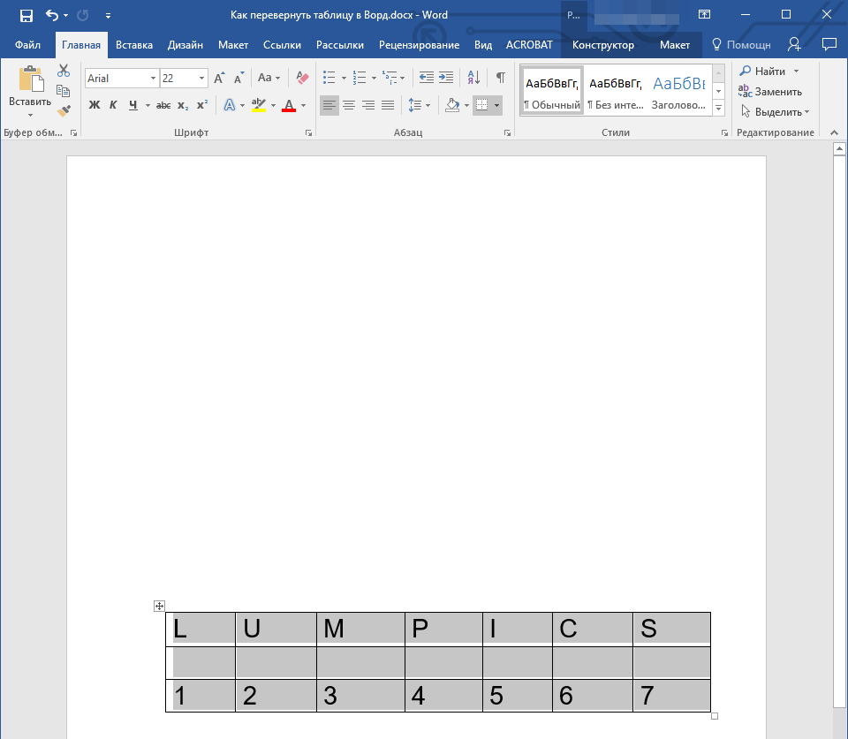Screen dimensions: 848x739
Task: Click the Save floppy disk icon
Action: [26, 15]
